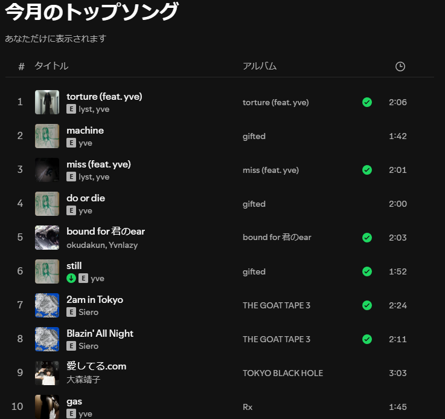The height and width of the screenshot is (419, 445).
Task: Open song title 2am in Tokyo
Action: [95, 300]
